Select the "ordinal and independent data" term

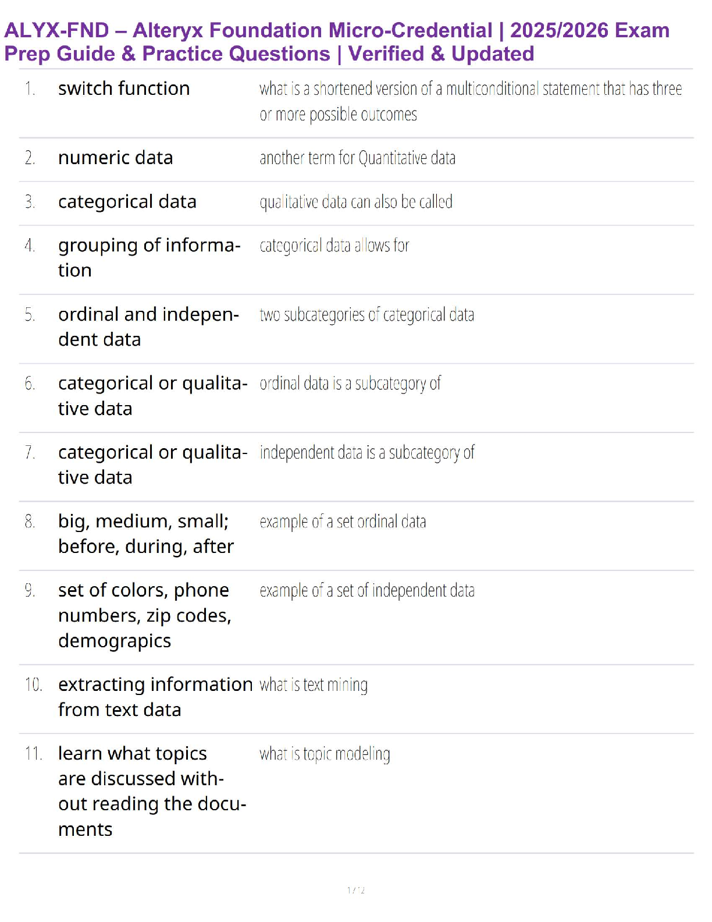click(148, 327)
